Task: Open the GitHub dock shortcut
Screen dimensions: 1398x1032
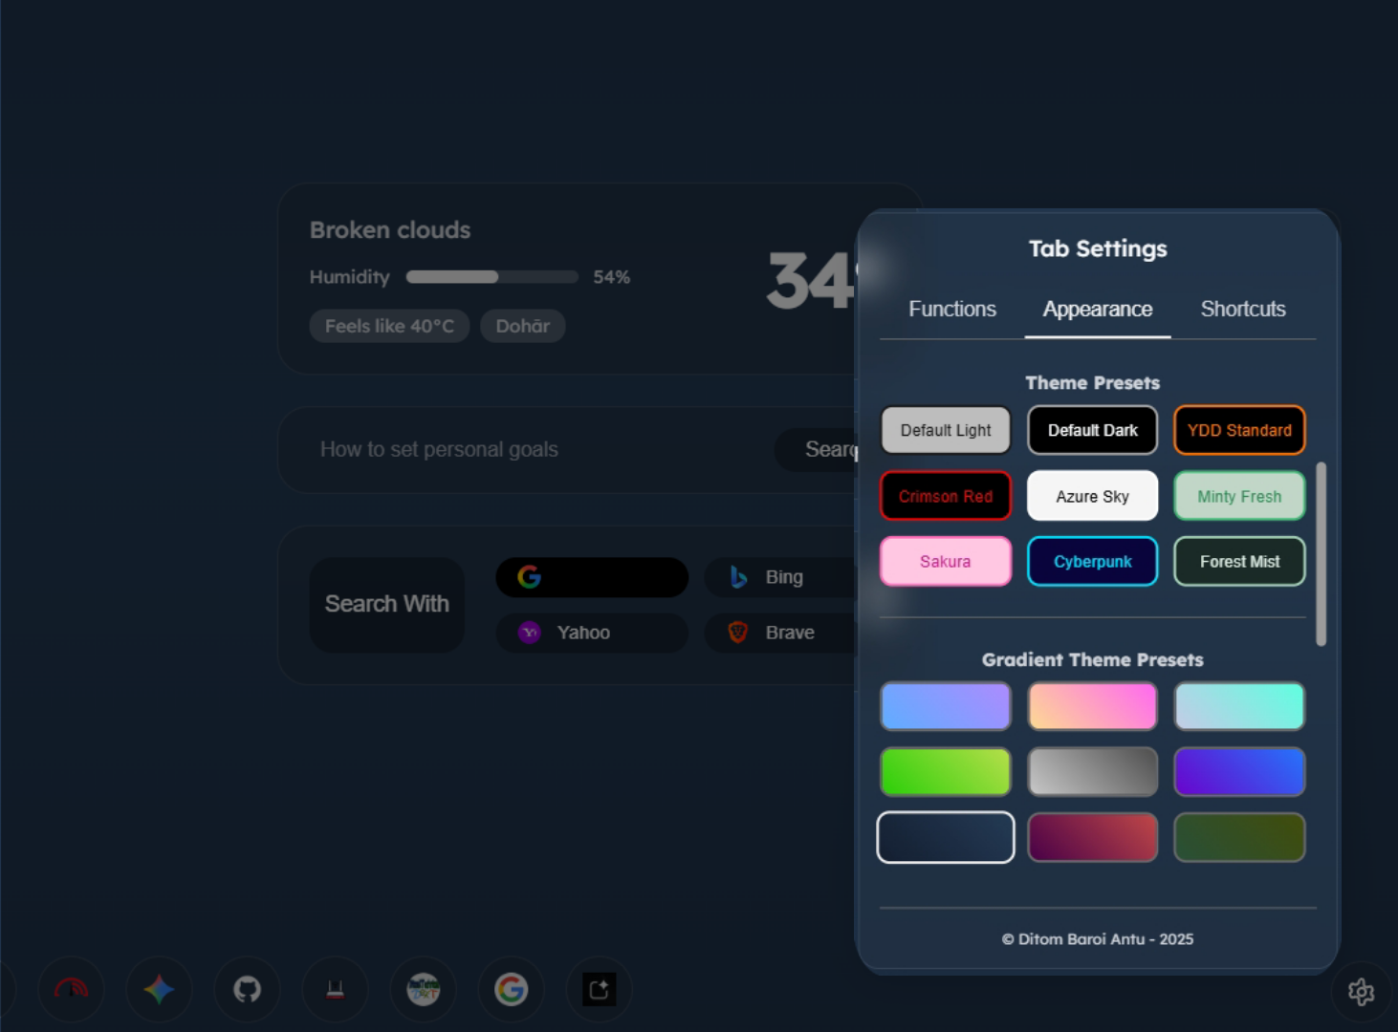Action: point(248,989)
